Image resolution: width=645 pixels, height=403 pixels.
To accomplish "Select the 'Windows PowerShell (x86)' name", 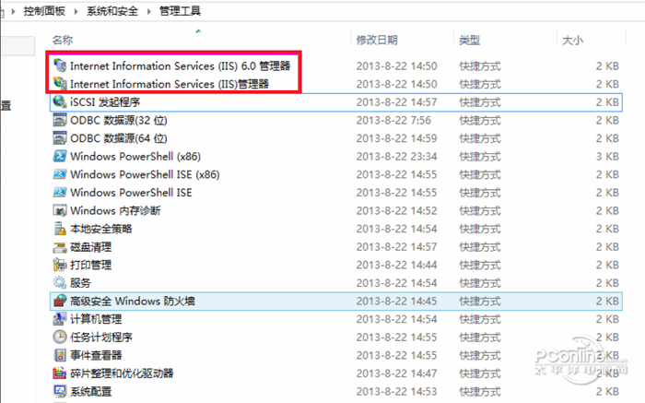I will coord(135,157).
